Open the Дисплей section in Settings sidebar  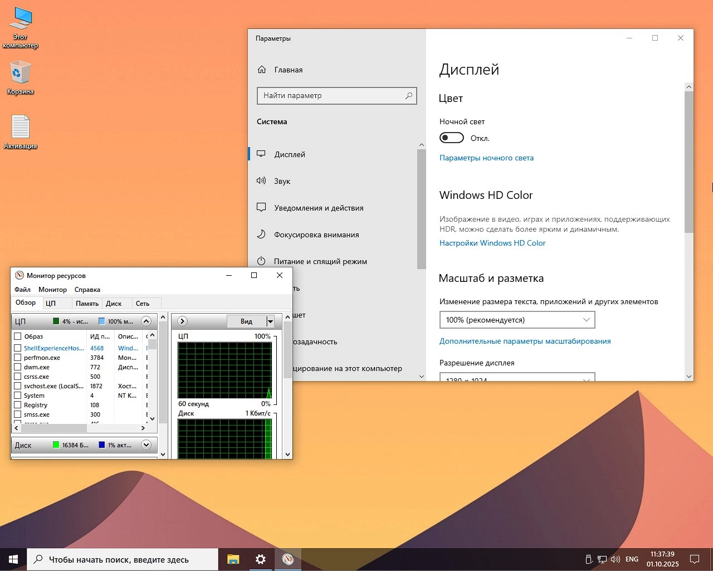pyautogui.click(x=290, y=154)
